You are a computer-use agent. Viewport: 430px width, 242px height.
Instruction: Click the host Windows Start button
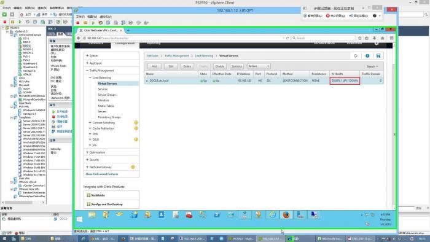(x=4, y=239)
